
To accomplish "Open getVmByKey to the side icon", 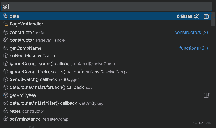I will [206, 95].
